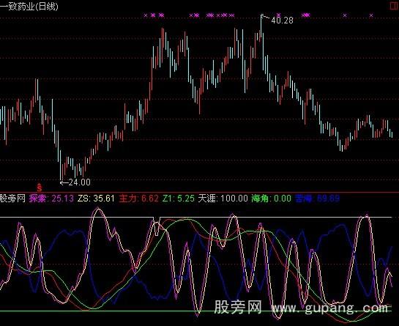This screenshot has height=326, width=399.
Task: Click the 24.00 low price label
Action: pos(79,182)
